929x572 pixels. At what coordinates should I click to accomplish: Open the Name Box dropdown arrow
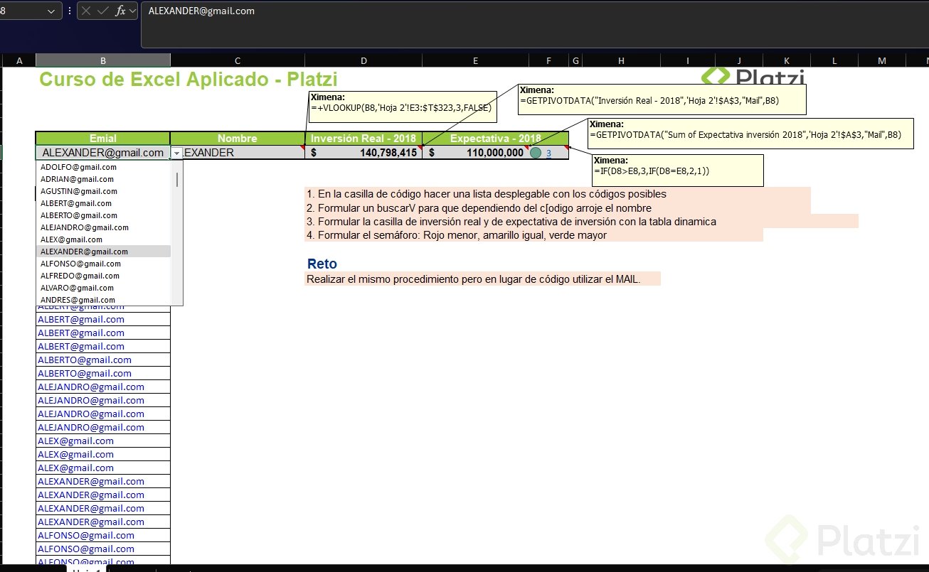pyautogui.click(x=50, y=11)
